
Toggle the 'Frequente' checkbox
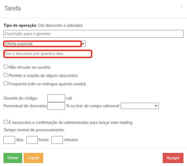[x=6, y=84]
